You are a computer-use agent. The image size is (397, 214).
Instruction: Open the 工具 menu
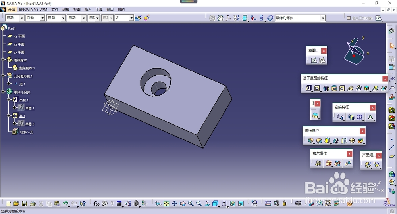[99, 10]
